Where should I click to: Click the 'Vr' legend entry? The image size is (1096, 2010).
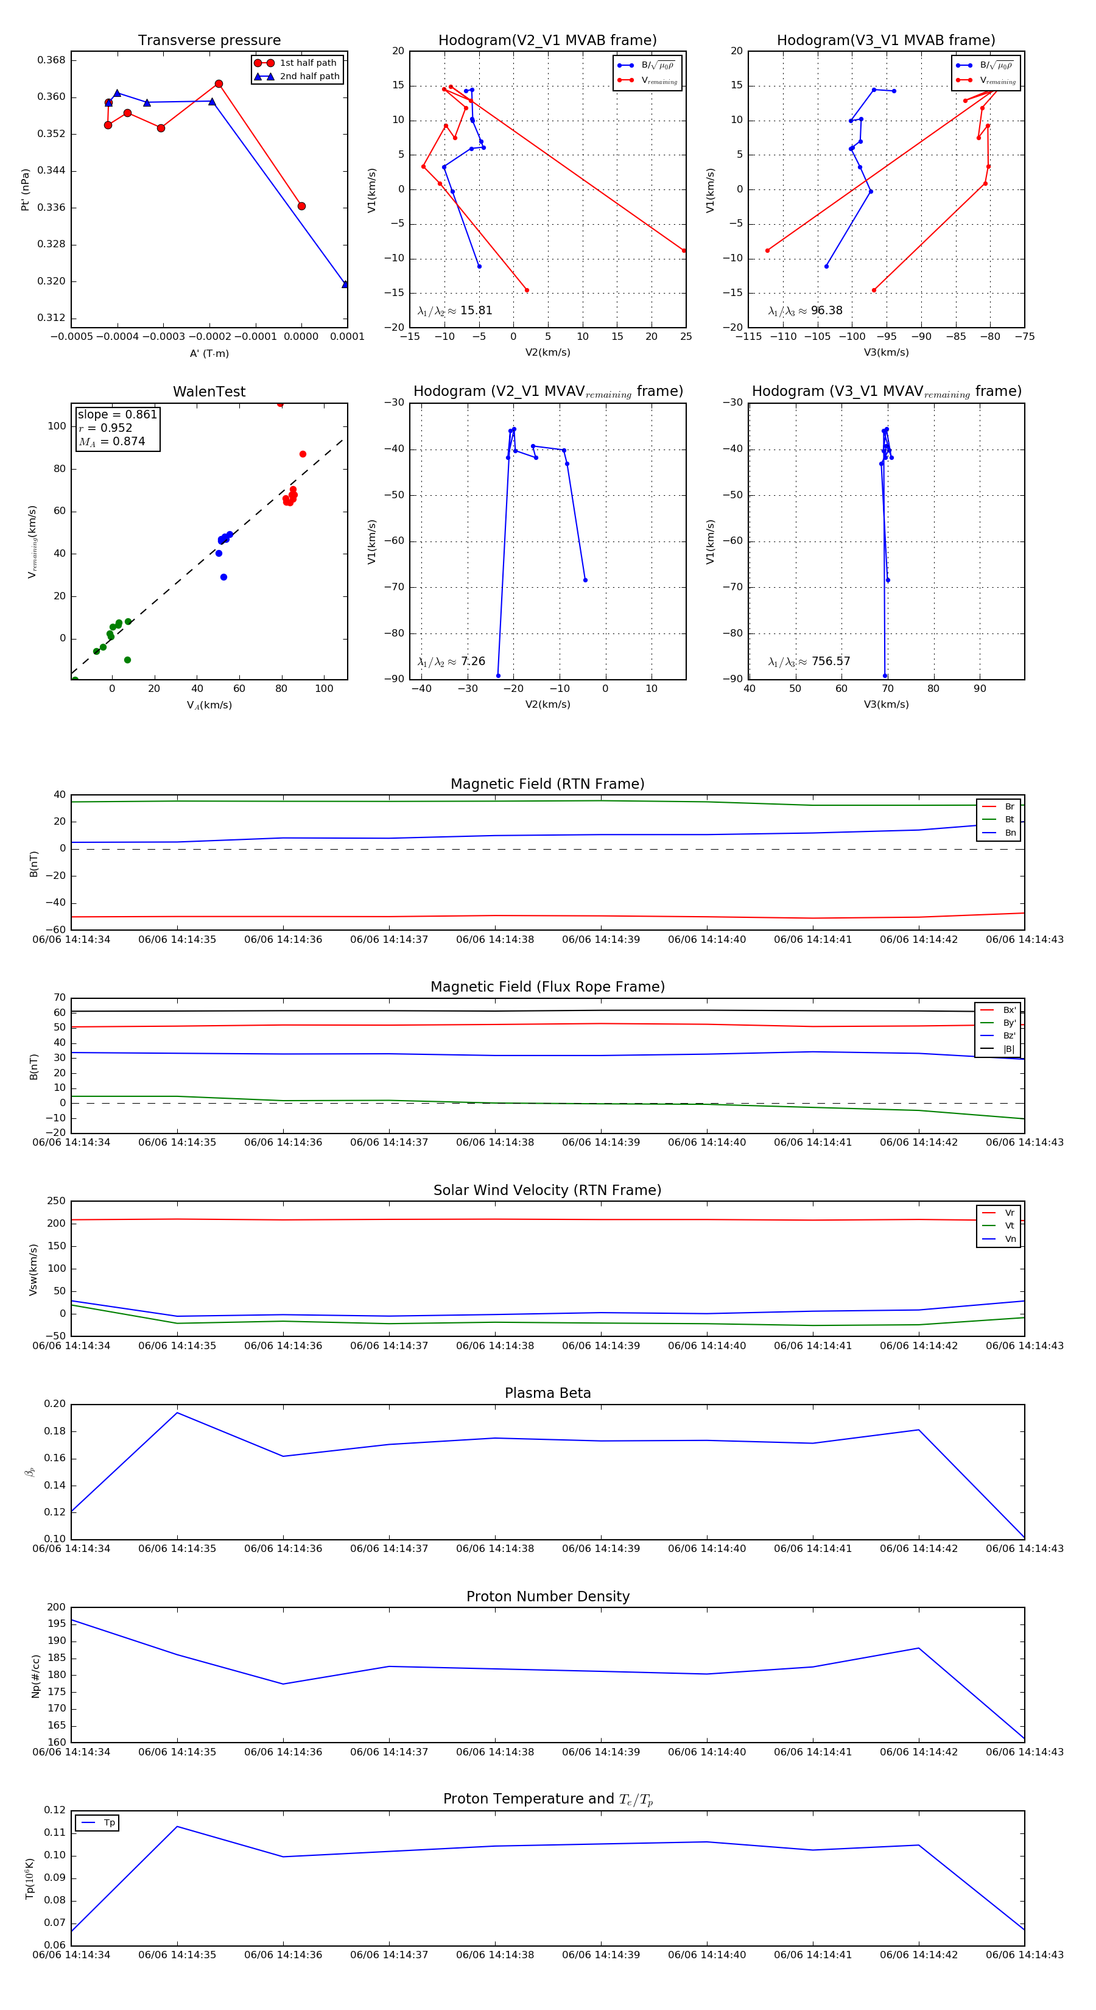tap(999, 1213)
